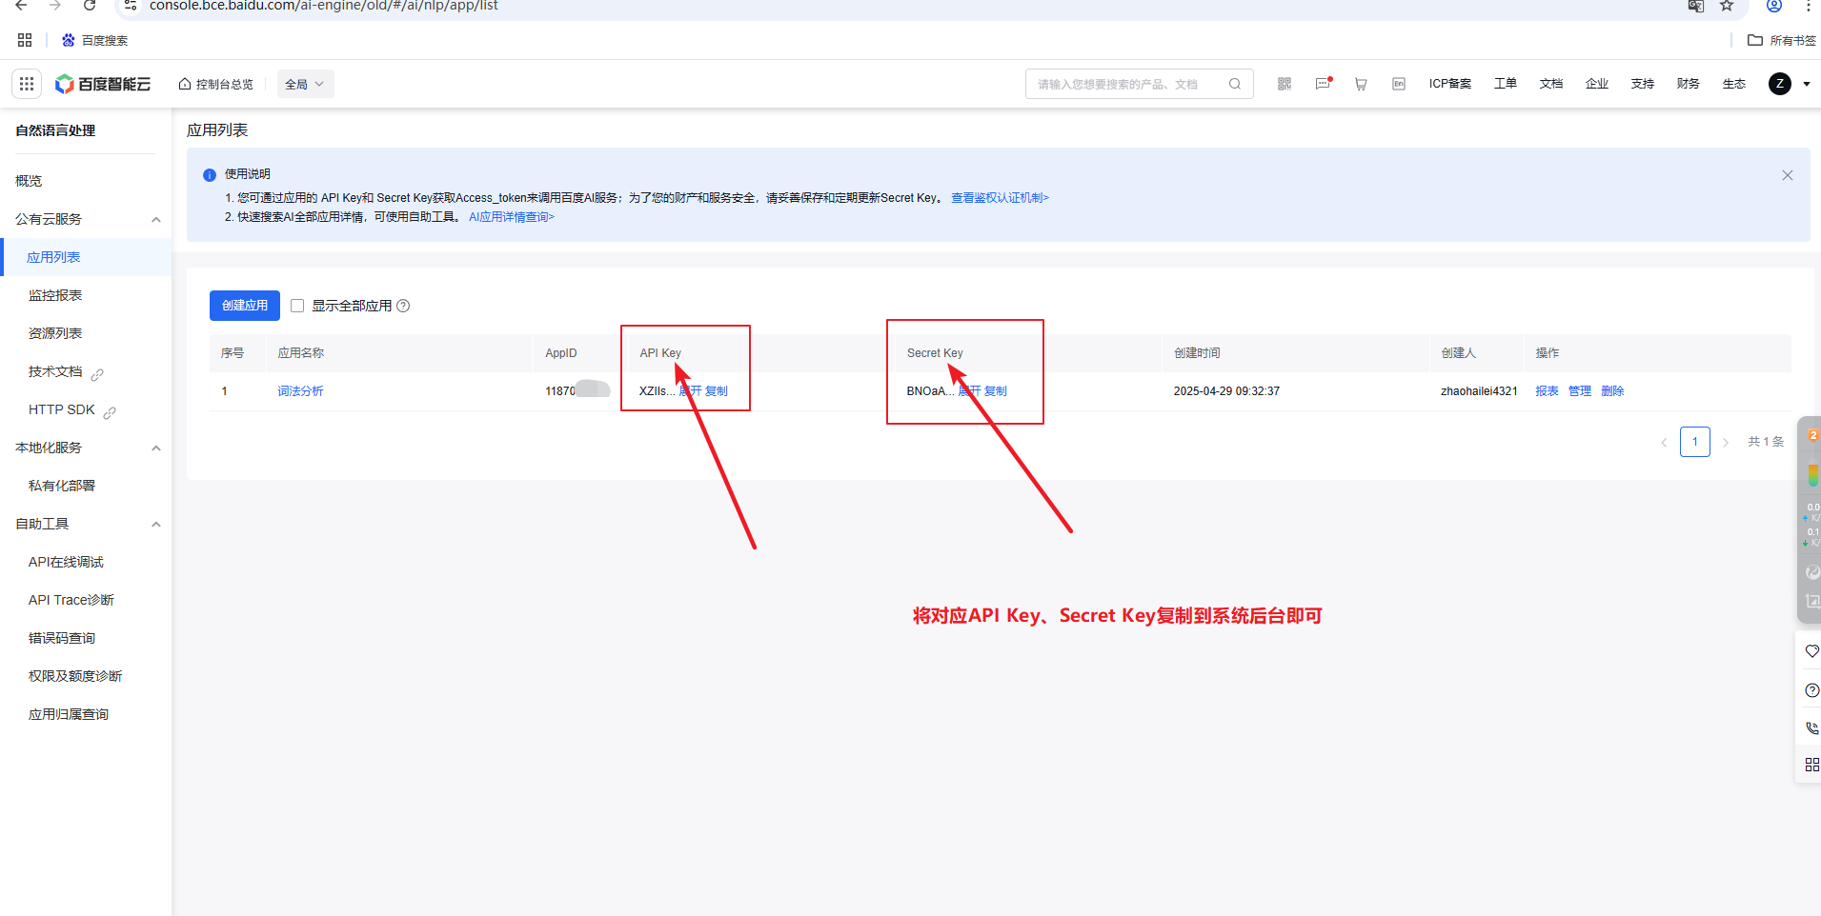This screenshot has height=916, width=1821.
Task: Open 资源列表 in sidebar
Action: pyautogui.click(x=55, y=333)
